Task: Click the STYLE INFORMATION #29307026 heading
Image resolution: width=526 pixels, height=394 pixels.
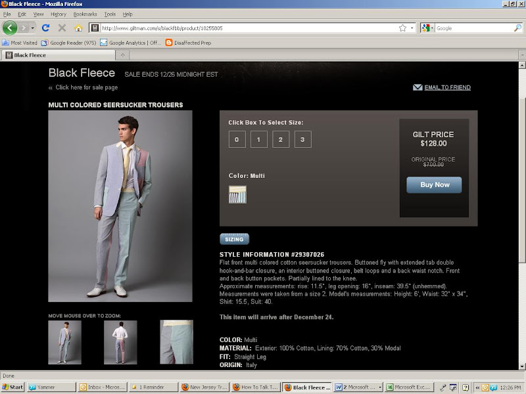Action: (x=272, y=254)
